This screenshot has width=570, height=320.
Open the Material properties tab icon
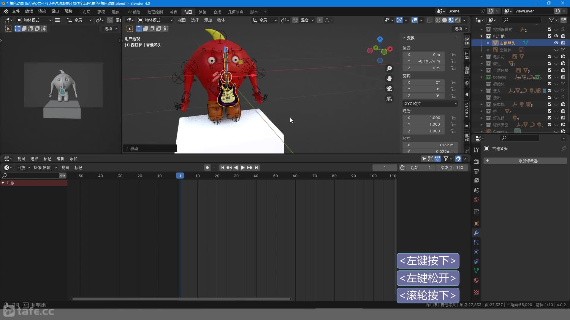click(476, 280)
